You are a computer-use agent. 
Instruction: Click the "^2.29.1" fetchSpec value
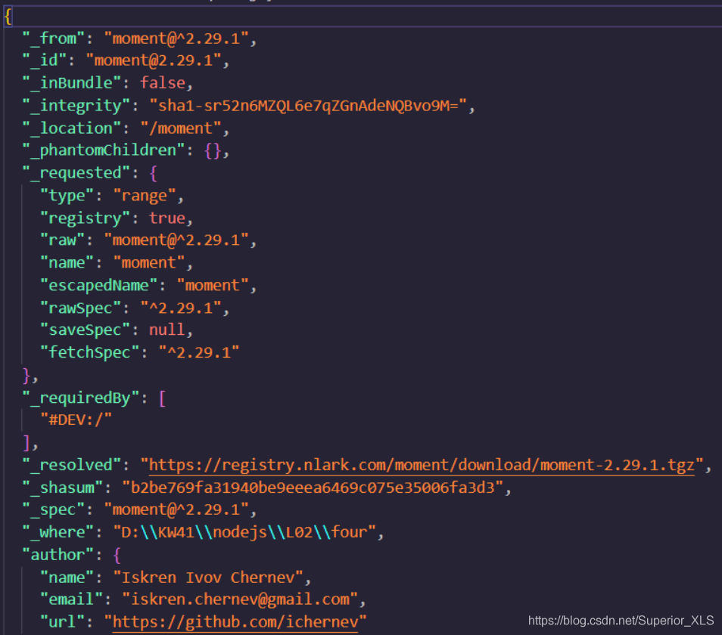click(x=199, y=352)
